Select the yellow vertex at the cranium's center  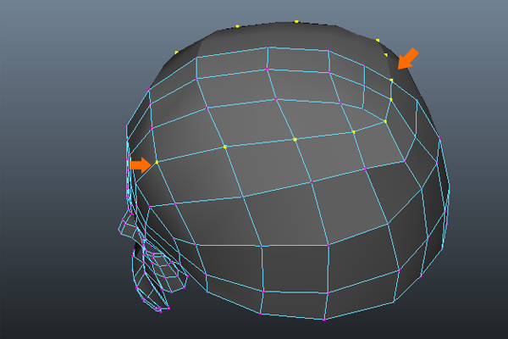[x=295, y=140]
